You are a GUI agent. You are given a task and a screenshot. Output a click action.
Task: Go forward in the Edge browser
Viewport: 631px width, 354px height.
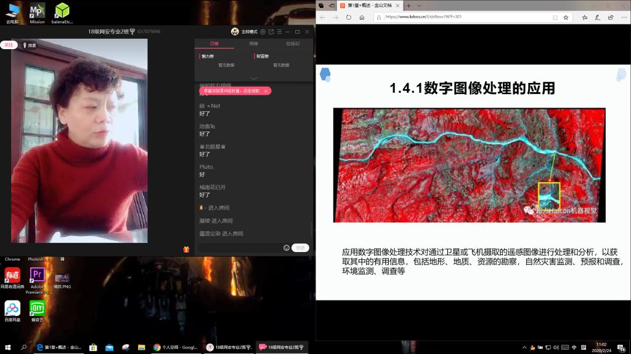[x=335, y=17]
